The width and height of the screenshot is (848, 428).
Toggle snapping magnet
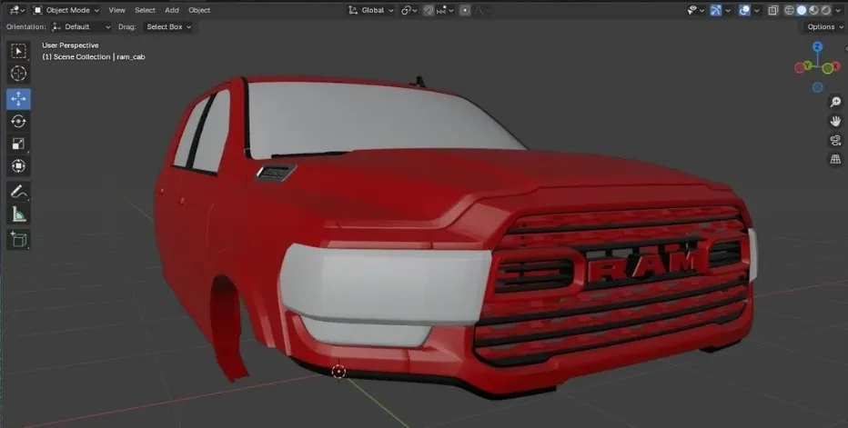point(428,10)
